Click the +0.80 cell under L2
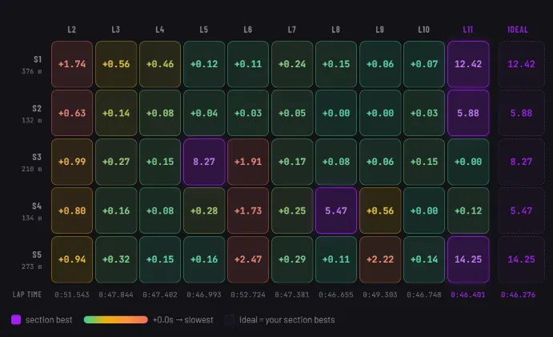The width and height of the screenshot is (553, 337). (x=72, y=211)
